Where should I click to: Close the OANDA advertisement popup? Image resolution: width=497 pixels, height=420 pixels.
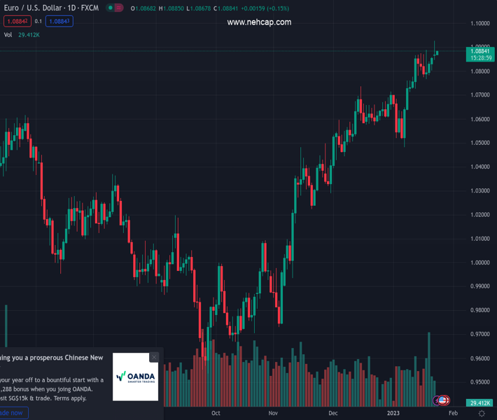point(154,357)
